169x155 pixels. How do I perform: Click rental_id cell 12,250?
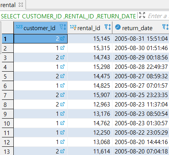[90, 133]
